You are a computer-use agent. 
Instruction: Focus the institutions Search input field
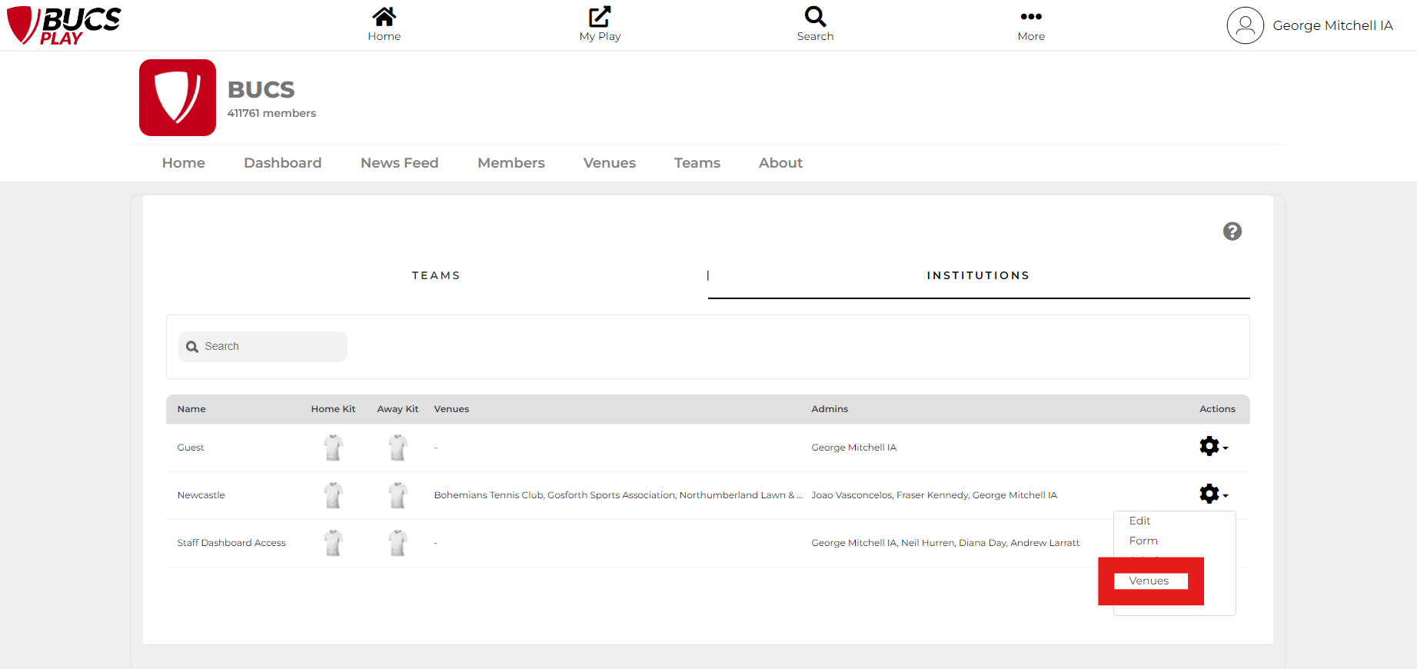(x=263, y=347)
